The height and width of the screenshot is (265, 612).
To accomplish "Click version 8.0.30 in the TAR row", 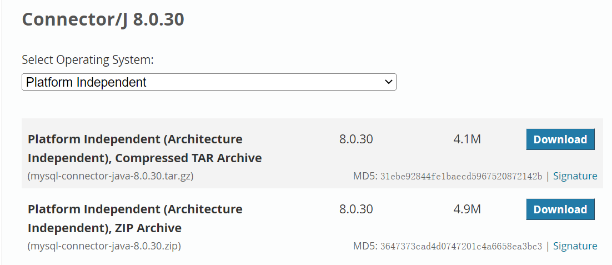I will (356, 139).
